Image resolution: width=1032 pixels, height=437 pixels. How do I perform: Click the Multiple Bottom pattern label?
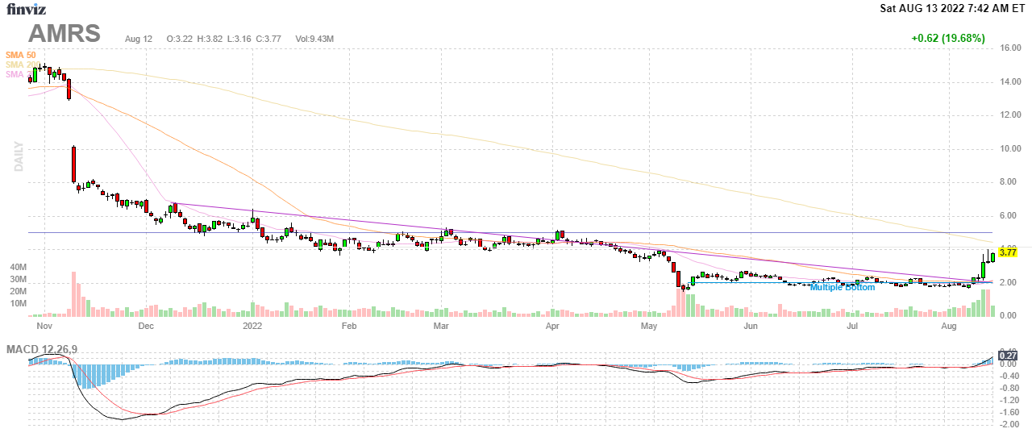coord(842,287)
